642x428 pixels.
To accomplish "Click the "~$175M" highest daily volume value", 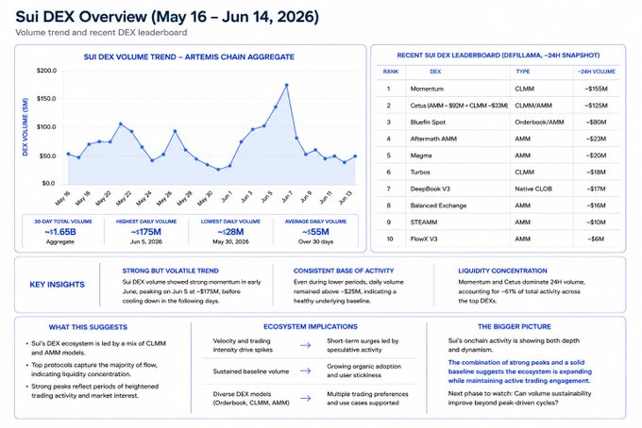I will 146,232.
